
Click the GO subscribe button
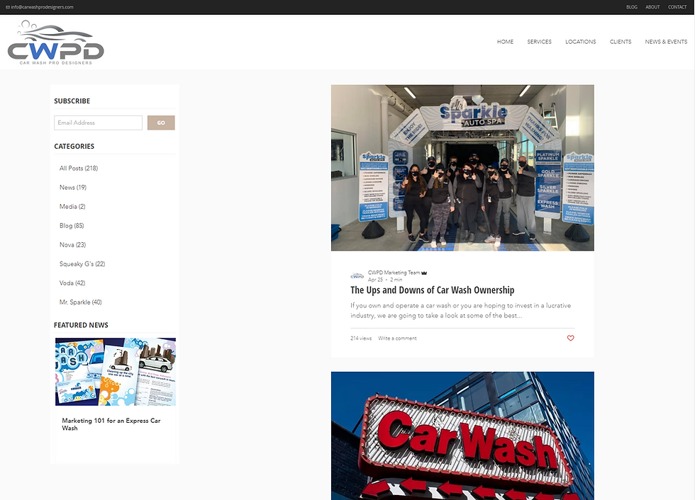[161, 123]
